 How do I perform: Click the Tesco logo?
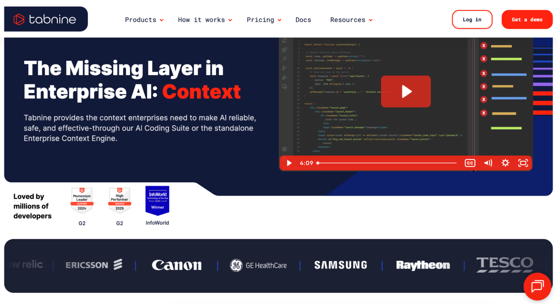[x=505, y=265]
